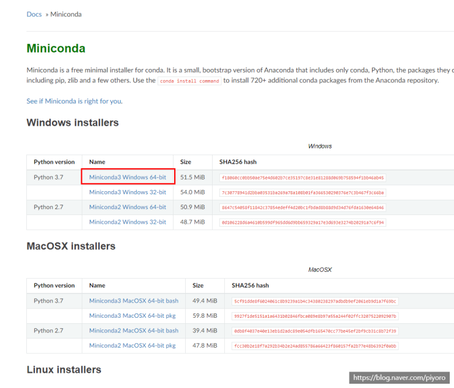The height and width of the screenshot is (388, 454).
Task: Click SHA256 hash of Miniconda2 MacOSX pkg
Action: [315, 346]
